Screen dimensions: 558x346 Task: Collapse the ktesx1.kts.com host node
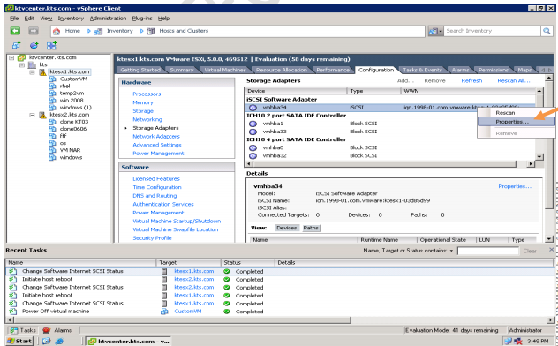(32, 72)
